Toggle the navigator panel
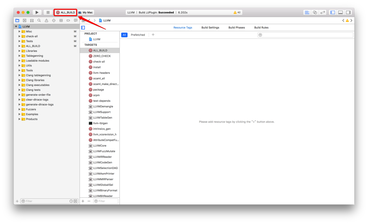The image size is (368, 224). pos(333,12)
